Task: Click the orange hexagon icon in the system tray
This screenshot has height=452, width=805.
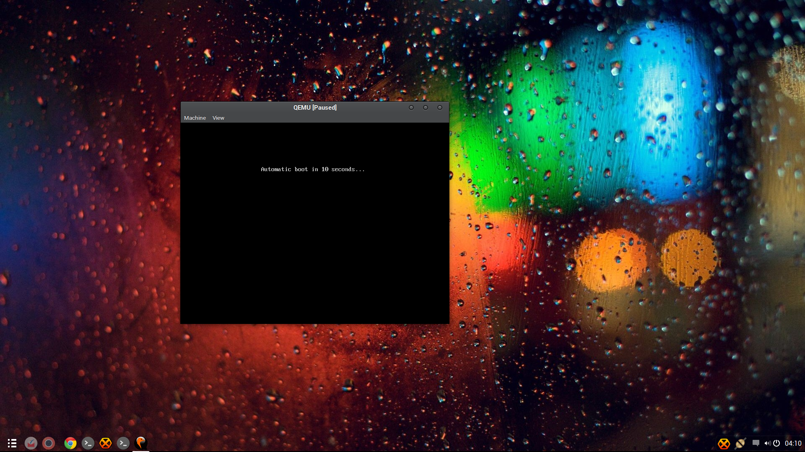Action: coord(724,443)
